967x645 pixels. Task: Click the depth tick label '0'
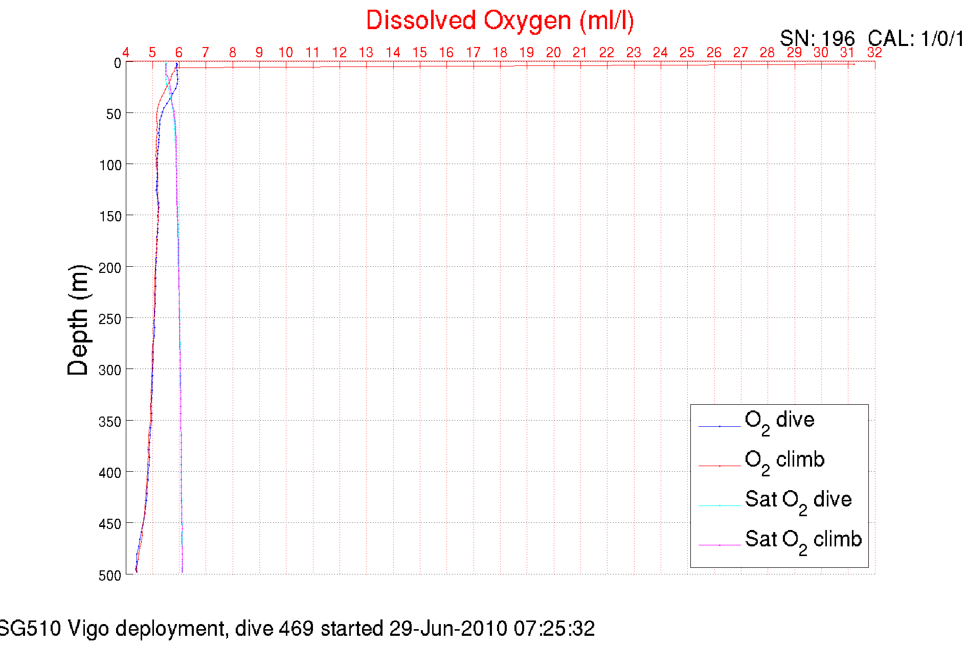[x=118, y=63]
